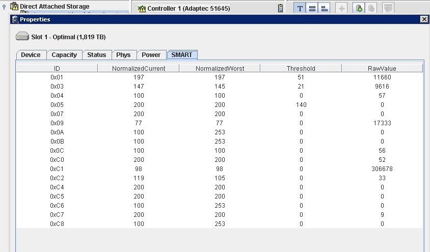This screenshot has height=252, width=430.
Task: Open the Power tab
Action: click(151, 55)
